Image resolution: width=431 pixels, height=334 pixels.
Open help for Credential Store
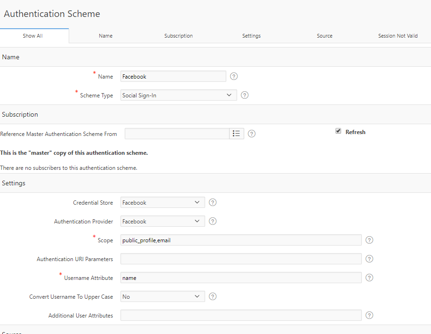point(212,202)
